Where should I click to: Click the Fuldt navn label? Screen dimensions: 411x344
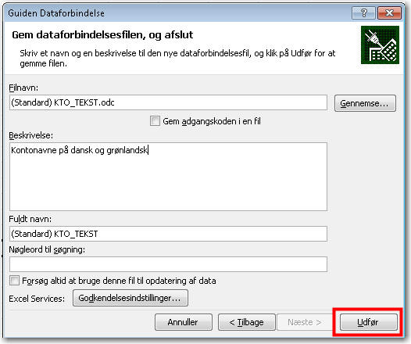[30, 219]
